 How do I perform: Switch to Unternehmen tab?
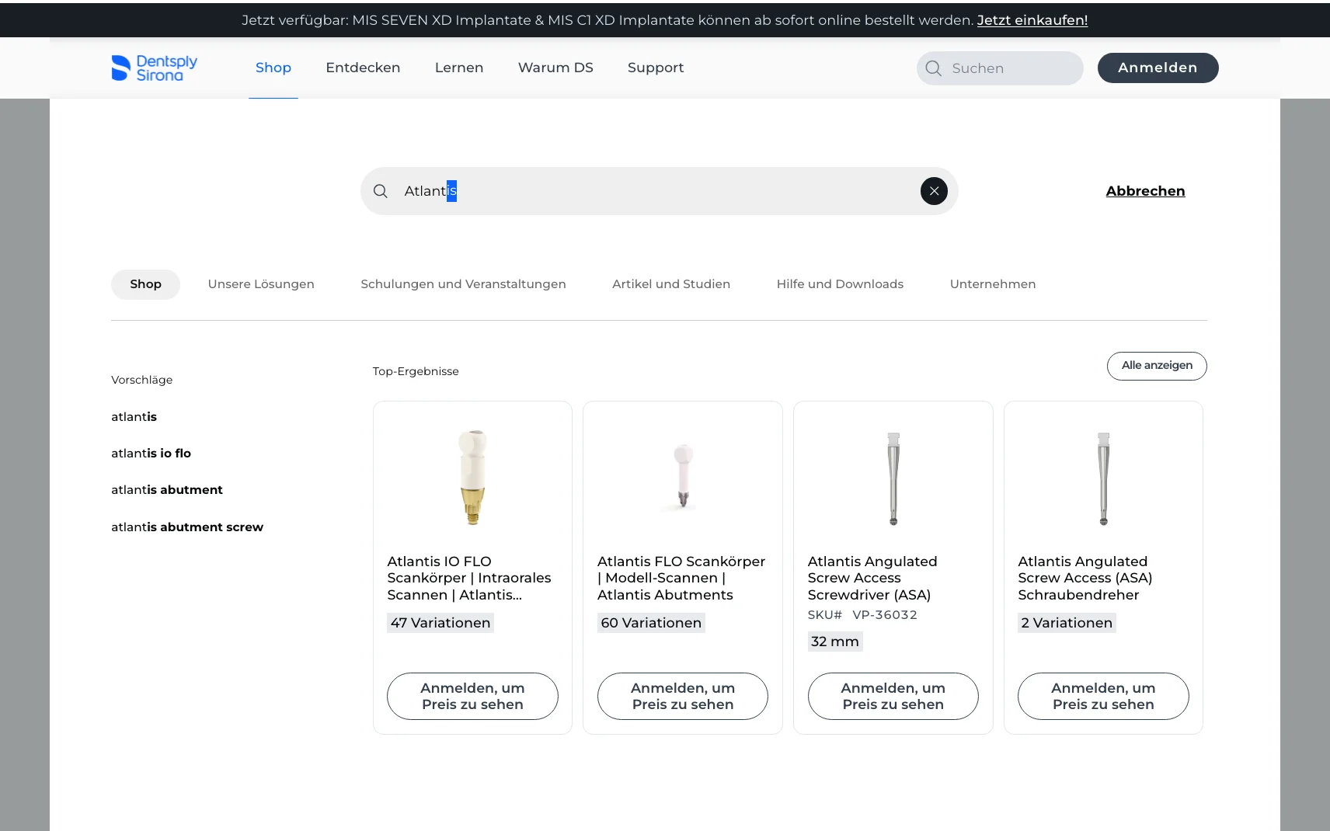tap(993, 284)
